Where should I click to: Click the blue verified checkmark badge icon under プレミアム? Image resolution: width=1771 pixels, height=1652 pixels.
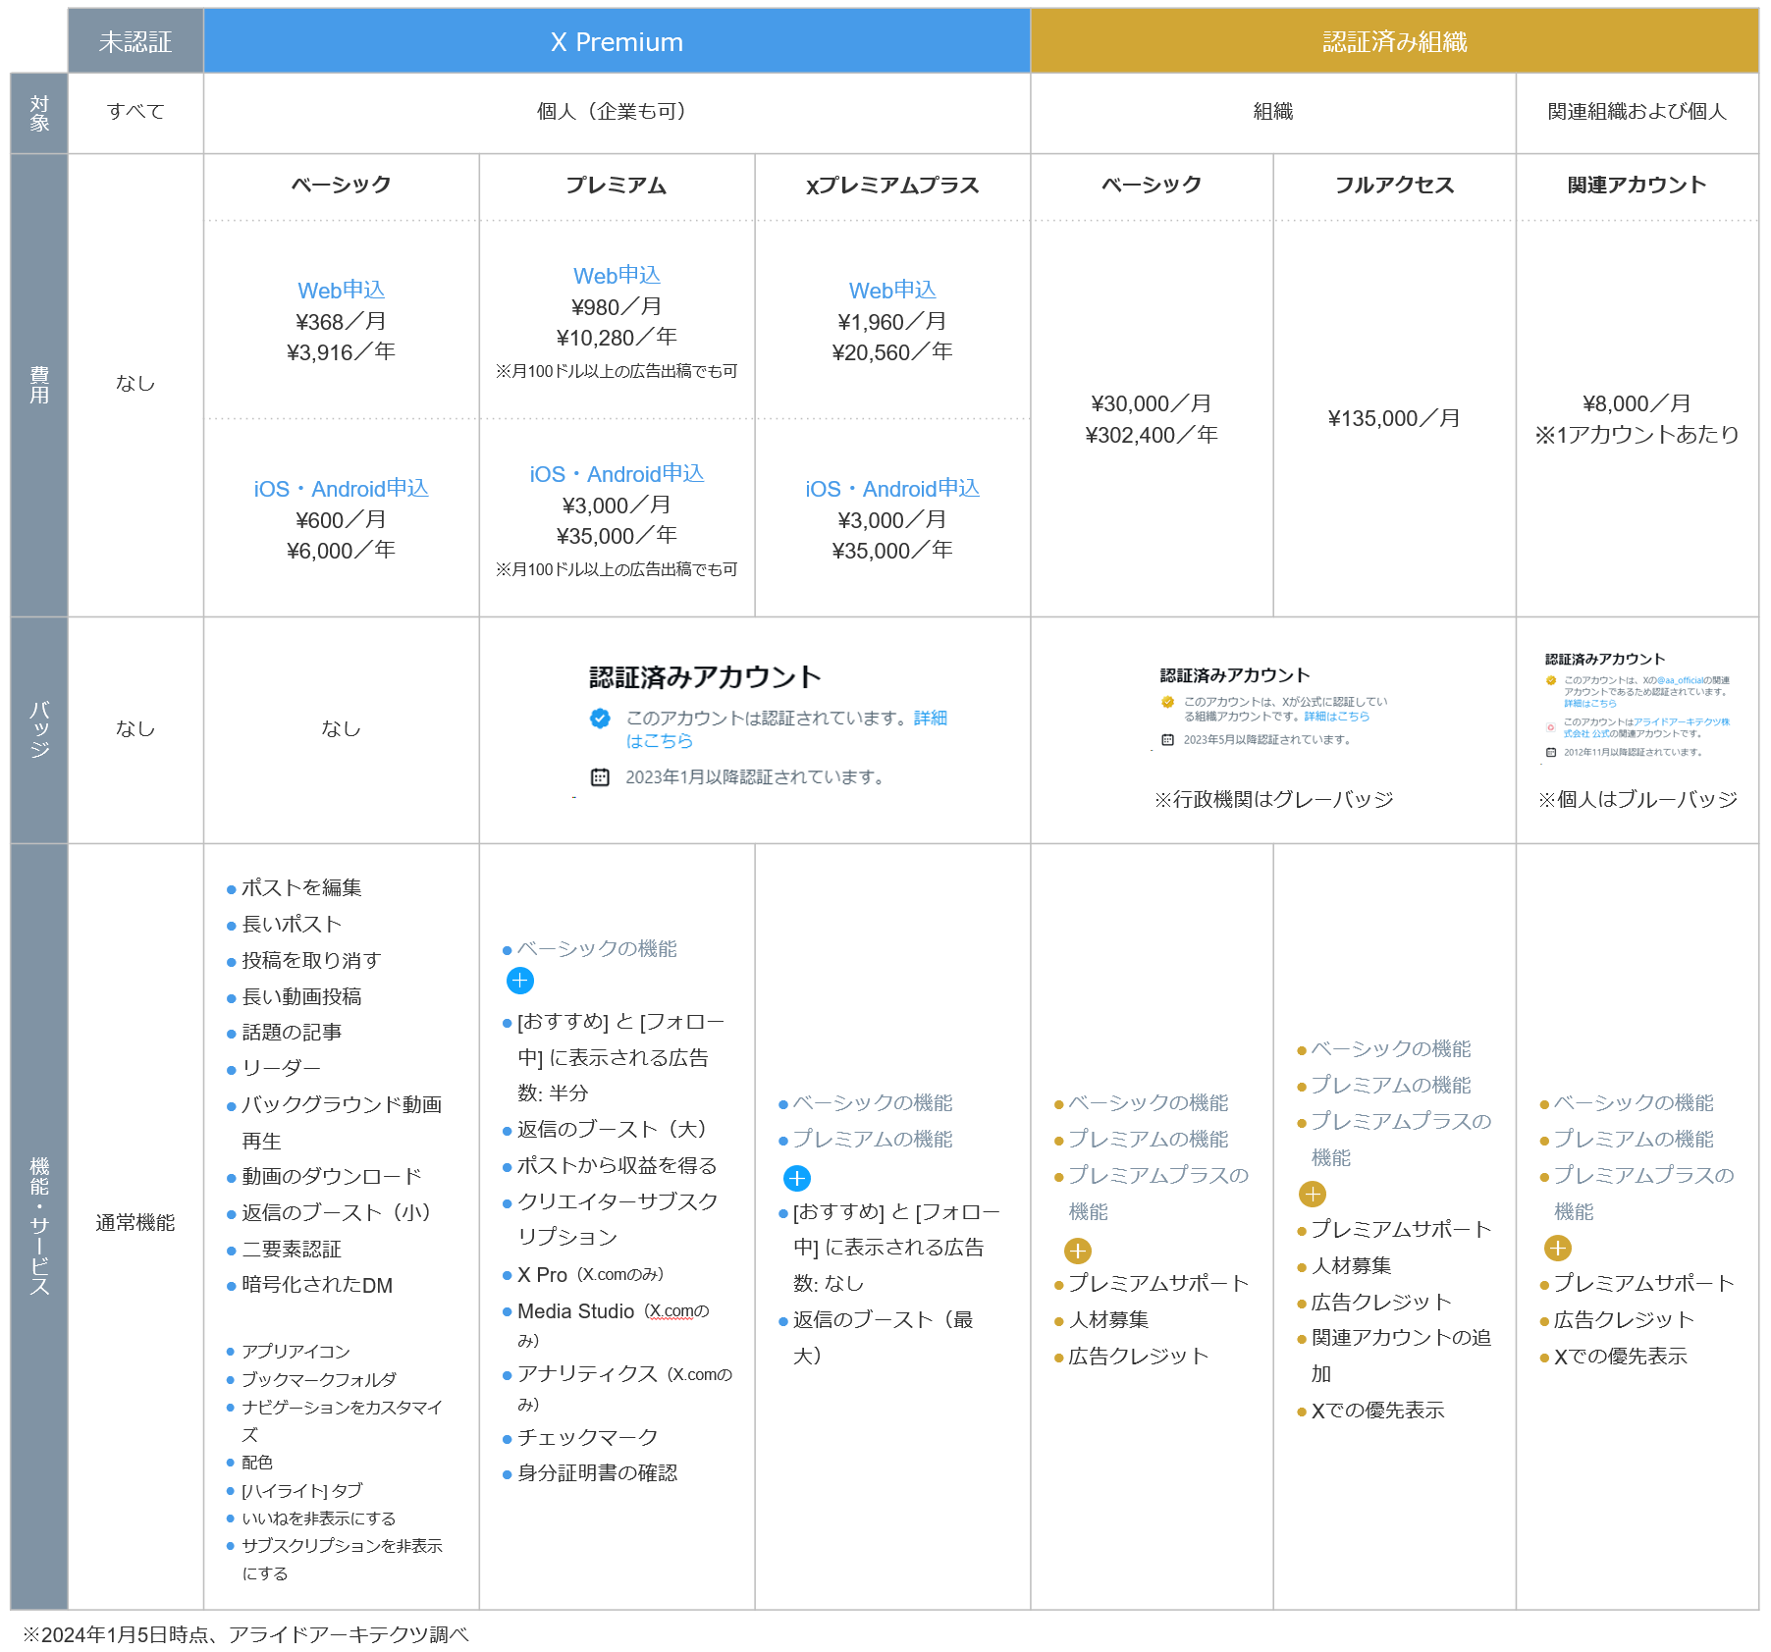click(600, 719)
